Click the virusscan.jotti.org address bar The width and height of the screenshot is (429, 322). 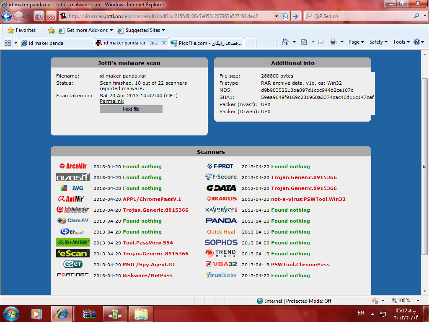pyautogui.click(x=167, y=16)
